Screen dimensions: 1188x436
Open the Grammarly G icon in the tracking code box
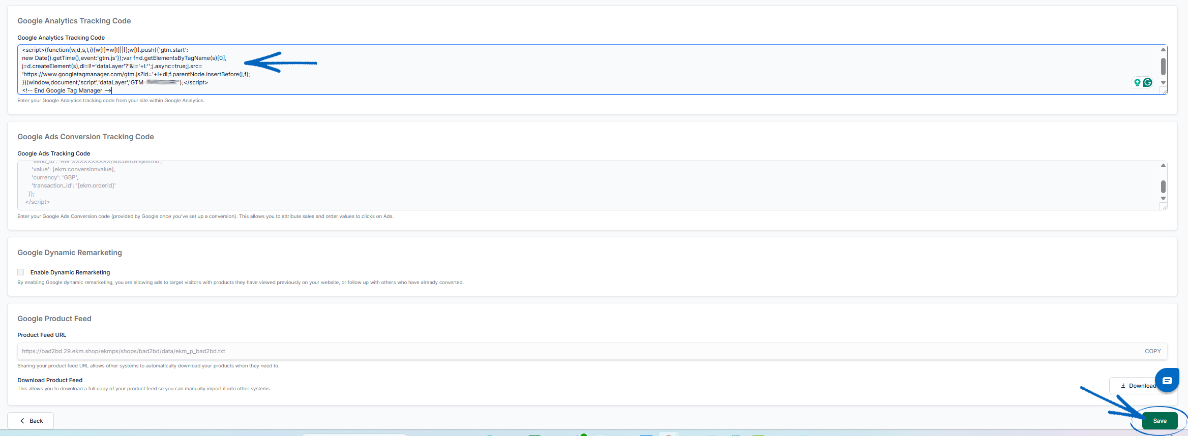(1147, 82)
